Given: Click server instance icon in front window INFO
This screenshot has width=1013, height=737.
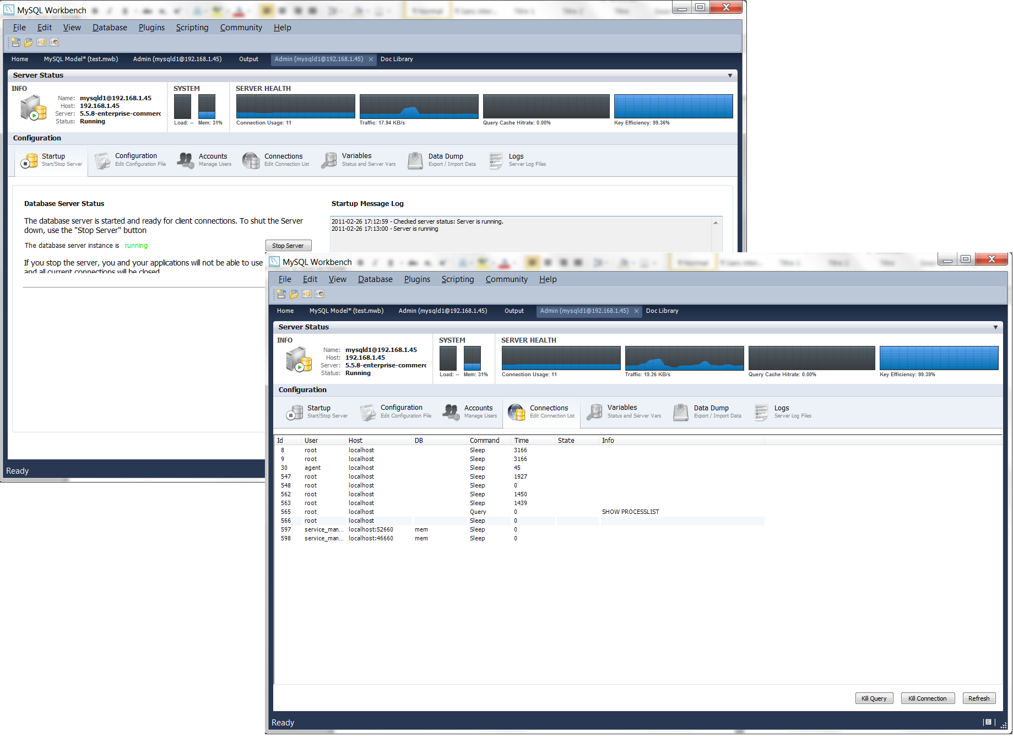Looking at the screenshot, I should tap(299, 359).
